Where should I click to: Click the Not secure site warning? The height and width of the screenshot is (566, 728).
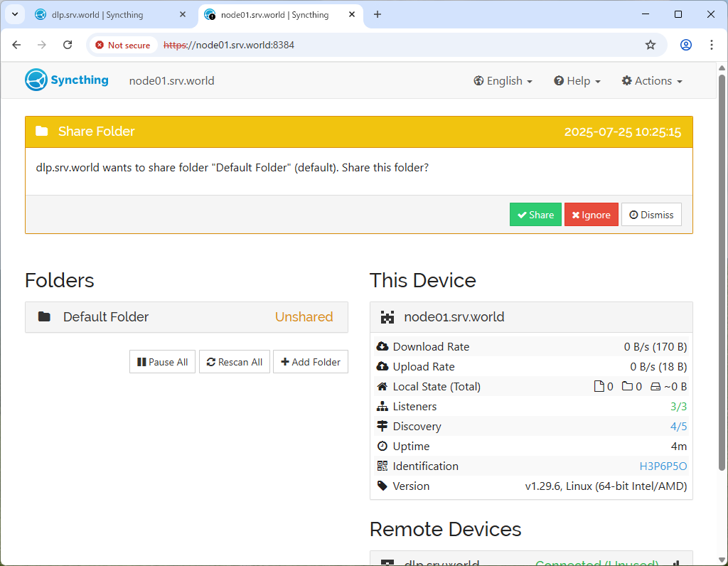coord(123,45)
